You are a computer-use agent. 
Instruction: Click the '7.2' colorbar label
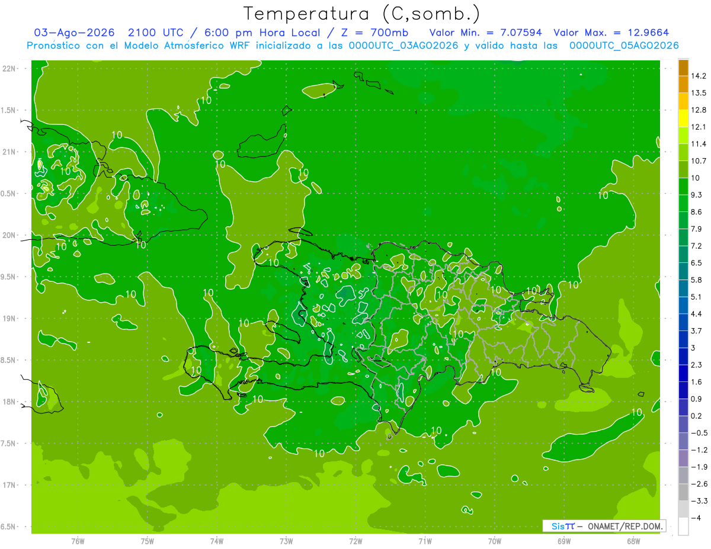[x=697, y=246]
